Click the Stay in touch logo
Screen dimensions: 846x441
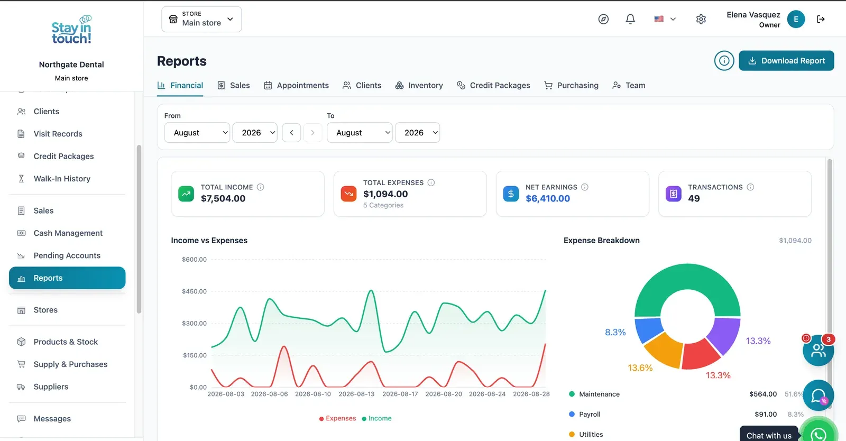pos(71,31)
